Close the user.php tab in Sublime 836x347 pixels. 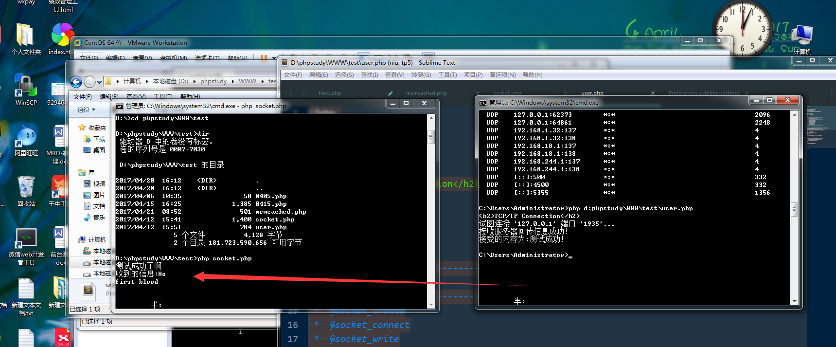click(653, 93)
